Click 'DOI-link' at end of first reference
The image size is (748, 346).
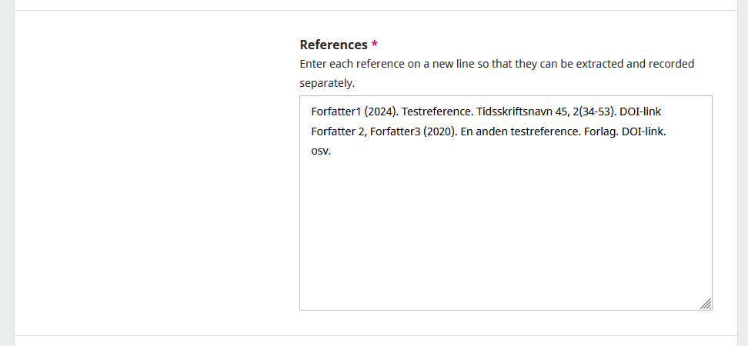click(639, 111)
